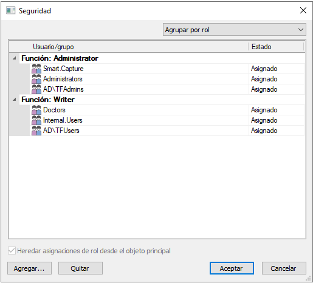Viewport: 313px width, 283px height.
Task: Open the Agrupar por rol dropdown
Action: coord(235,30)
